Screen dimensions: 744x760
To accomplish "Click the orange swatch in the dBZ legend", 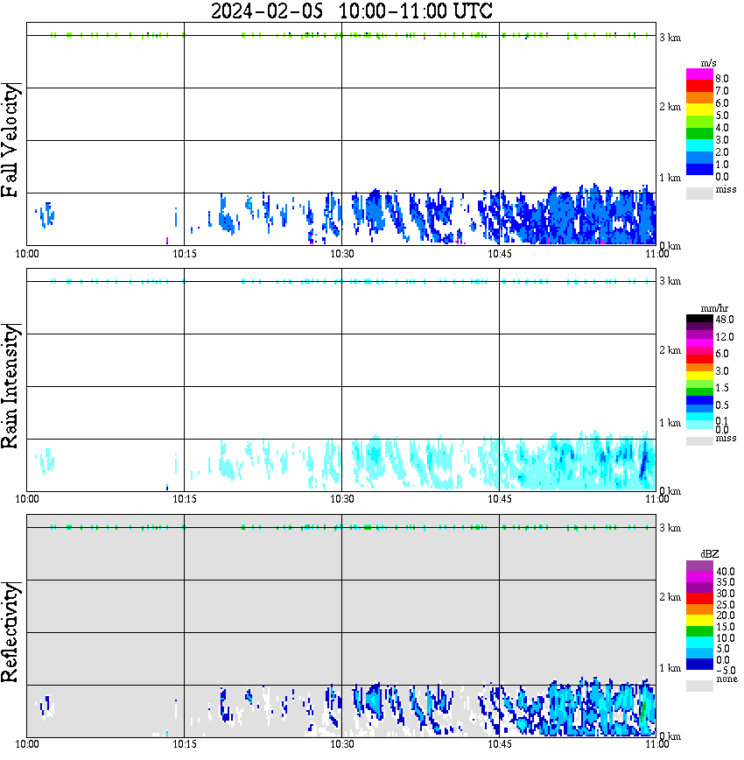I will tap(699, 609).
